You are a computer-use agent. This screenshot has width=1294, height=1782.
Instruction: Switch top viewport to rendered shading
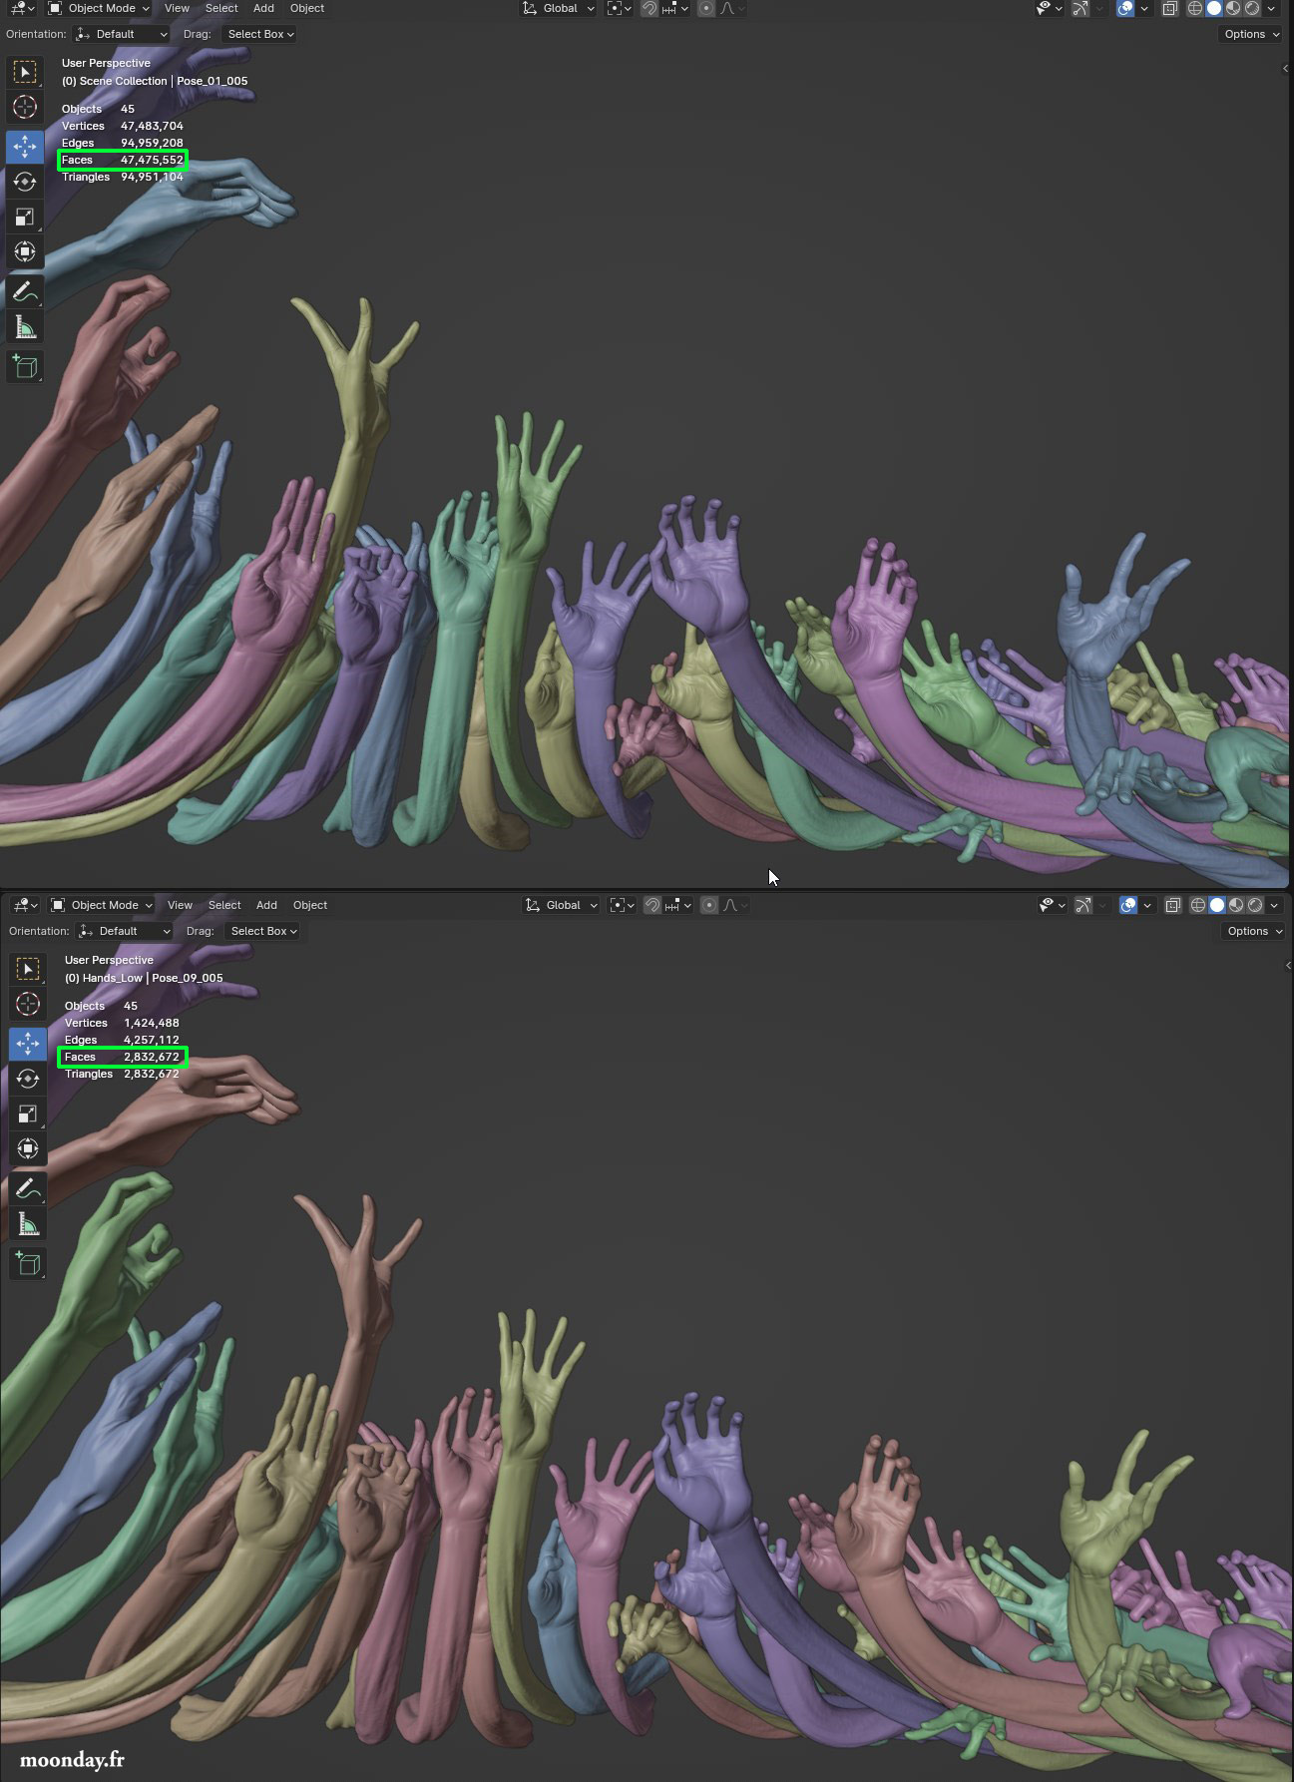point(1252,8)
